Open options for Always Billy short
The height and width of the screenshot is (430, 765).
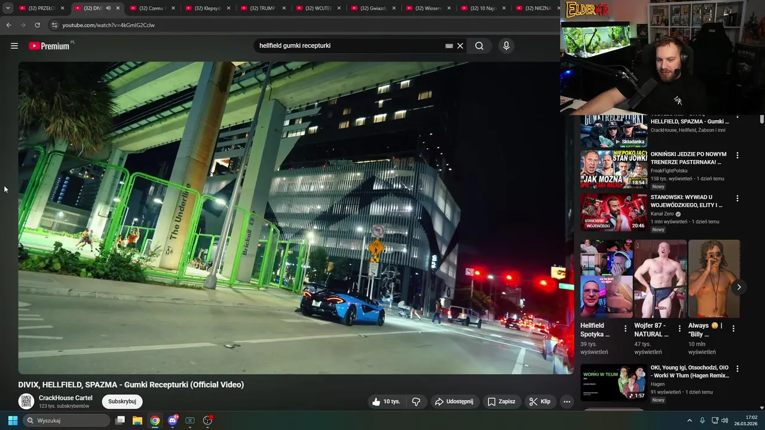point(733,328)
